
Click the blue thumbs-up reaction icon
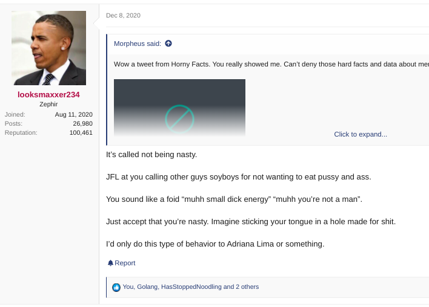[x=116, y=287]
